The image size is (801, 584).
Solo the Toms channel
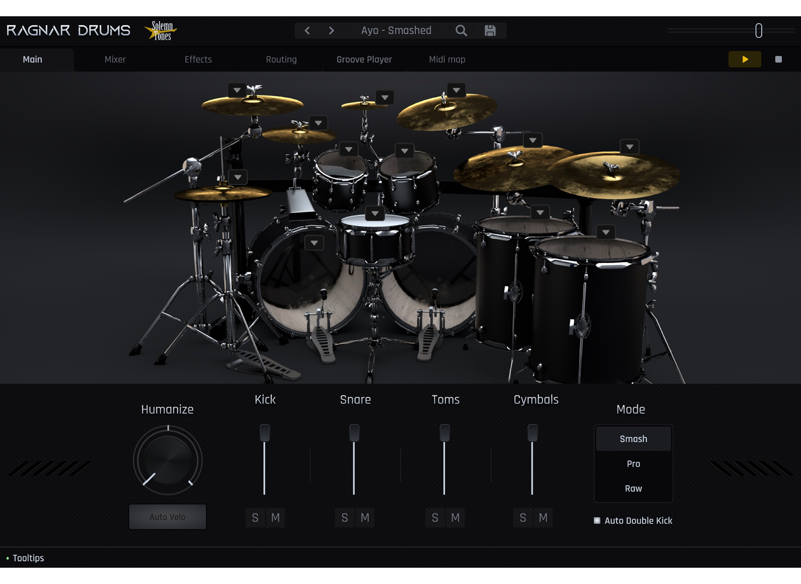click(435, 518)
